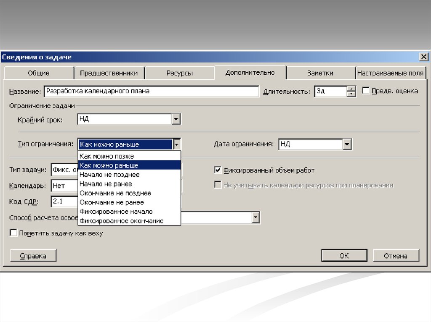Choose Фиксированное начало from the list
The width and height of the screenshot is (431, 322).
click(x=129, y=212)
